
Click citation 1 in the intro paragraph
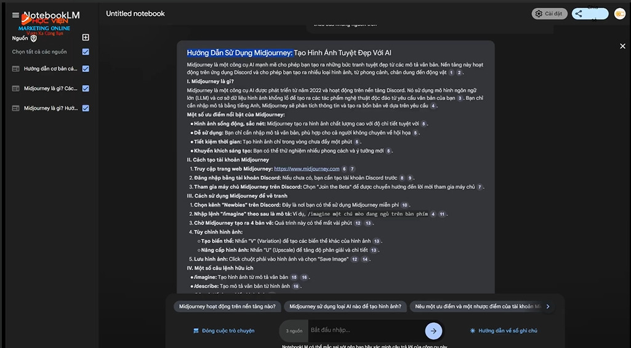coord(451,73)
